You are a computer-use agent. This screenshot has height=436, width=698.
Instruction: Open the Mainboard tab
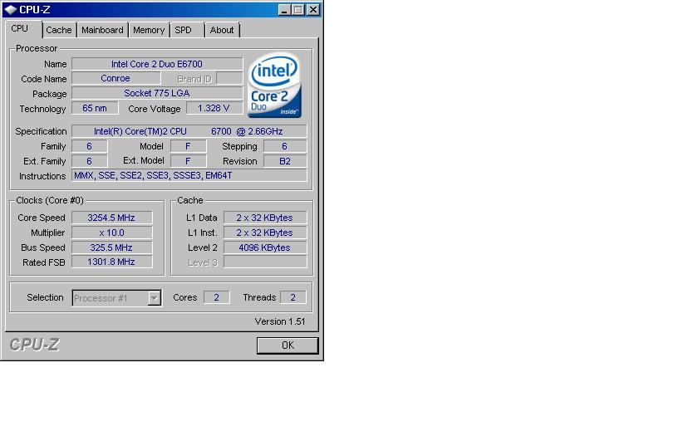(x=102, y=30)
